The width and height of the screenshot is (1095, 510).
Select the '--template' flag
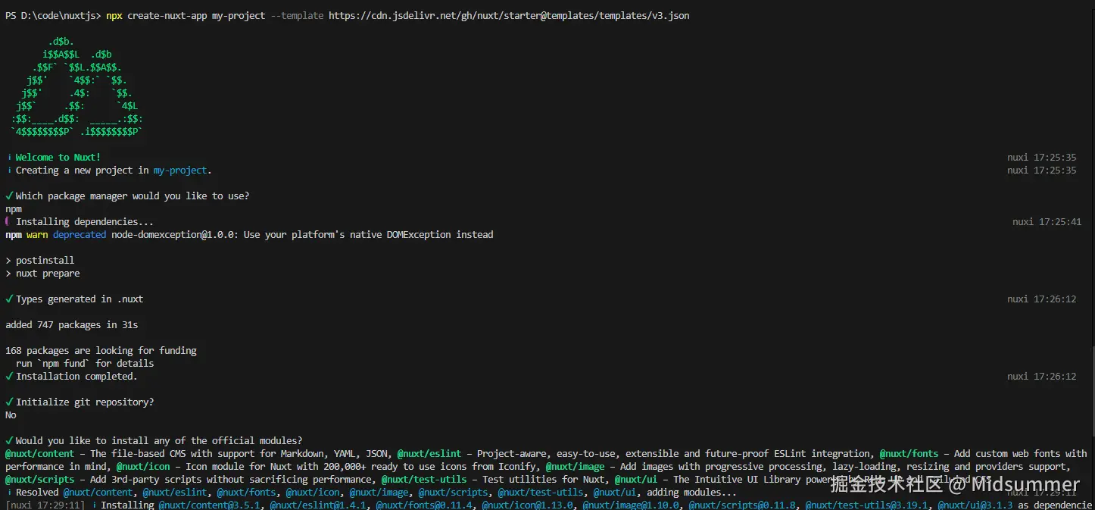pyautogui.click(x=297, y=15)
